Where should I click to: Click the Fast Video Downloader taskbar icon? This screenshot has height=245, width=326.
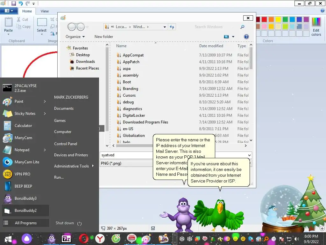click(x=131, y=238)
